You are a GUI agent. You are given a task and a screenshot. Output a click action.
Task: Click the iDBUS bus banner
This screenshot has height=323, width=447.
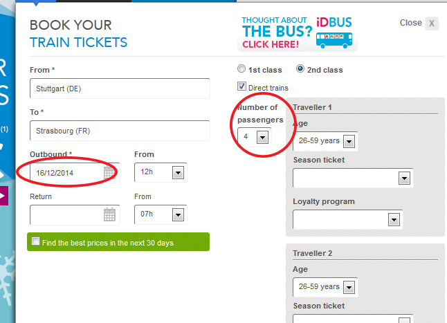298,33
